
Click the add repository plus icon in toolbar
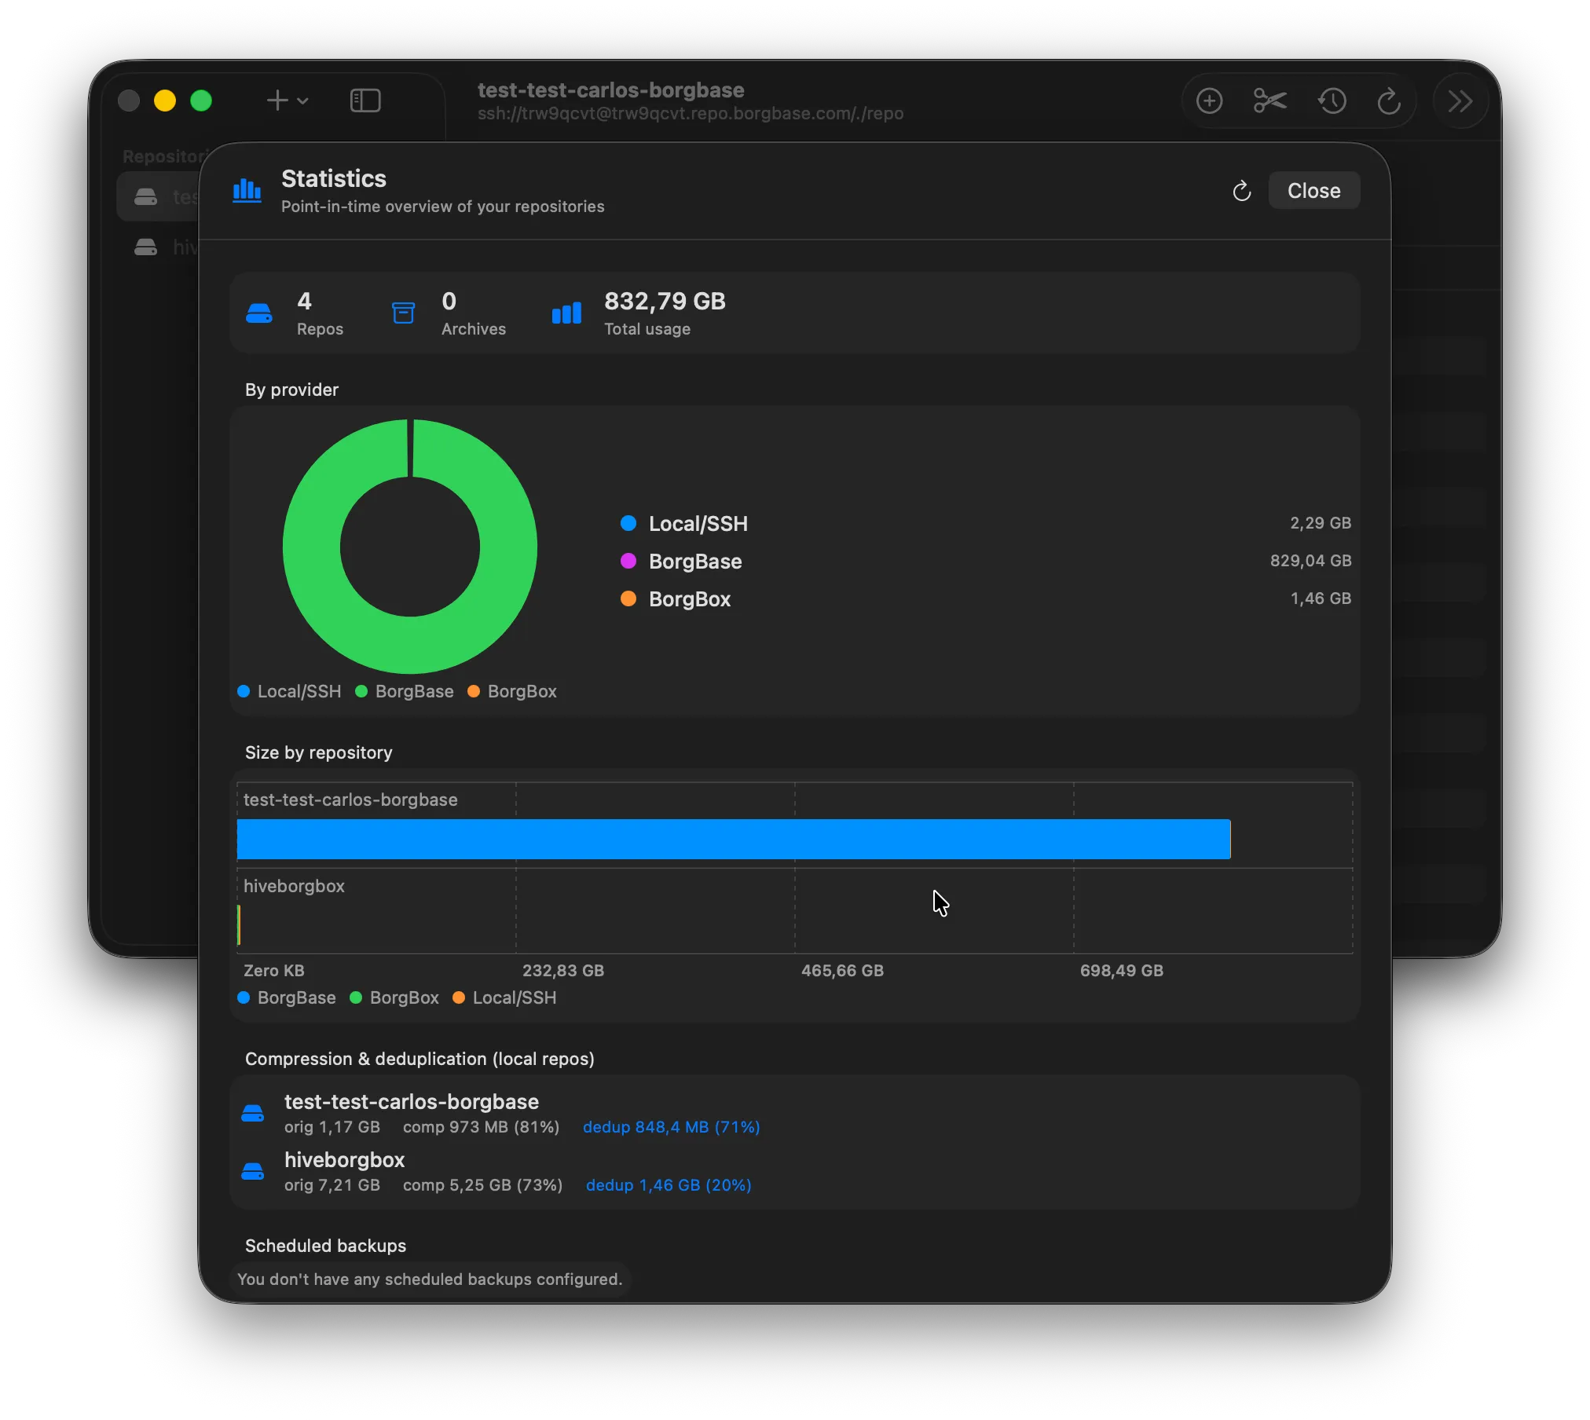tap(1209, 100)
